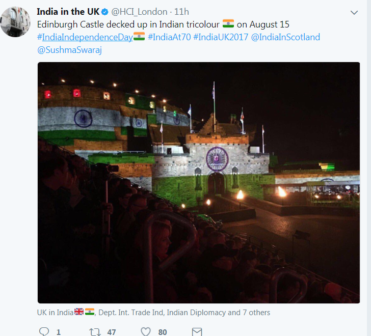Enlarge the Edinburgh Castle tricolour photo
The width and height of the screenshot is (371, 336).
[x=199, y=183]
